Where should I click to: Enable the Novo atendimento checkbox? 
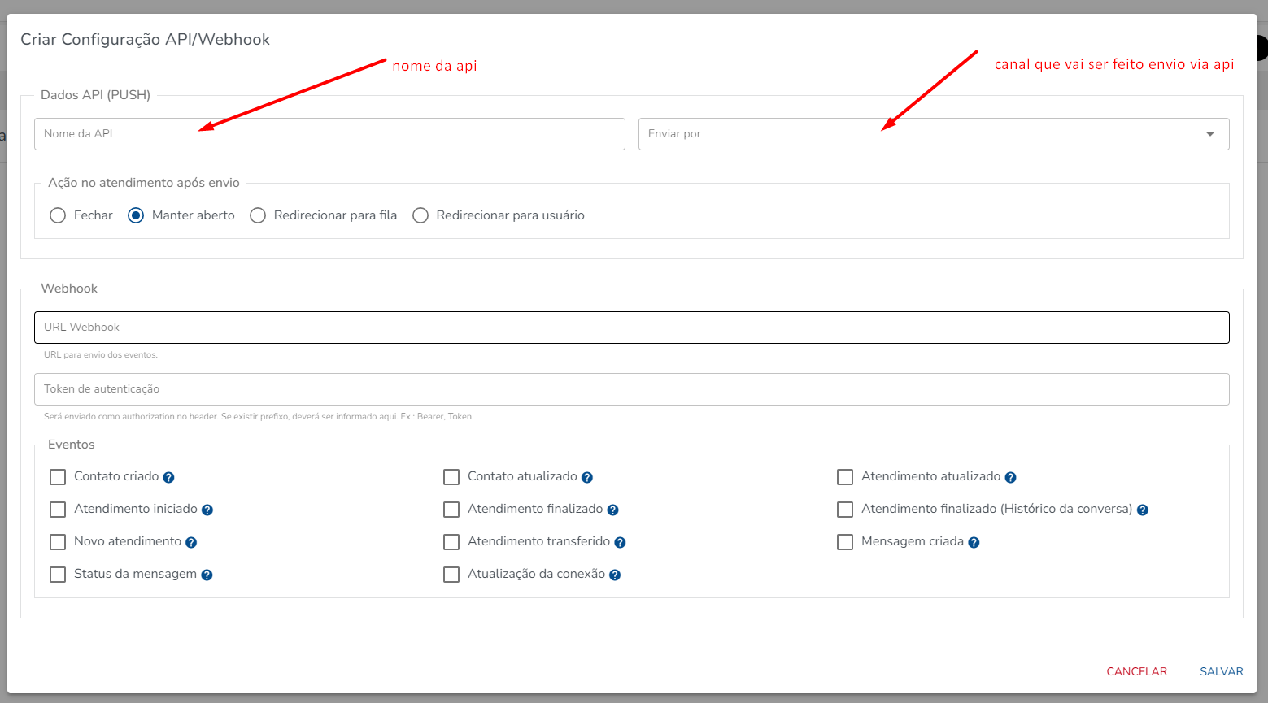58,542
